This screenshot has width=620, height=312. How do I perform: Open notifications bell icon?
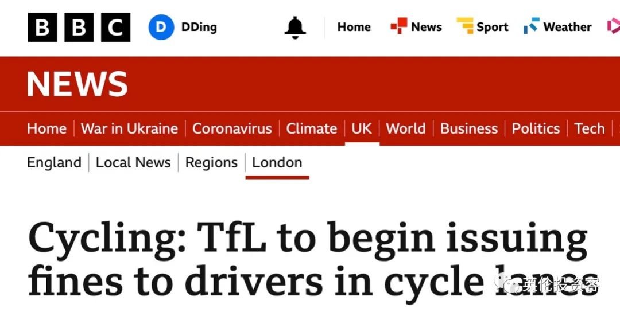click(x=295, y=28)
